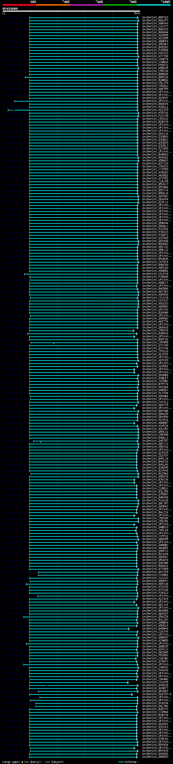Image resolution: width=173 pixels, height=764 pixels.
Task: Select the UniRef100_A1DH95 label
Action: point(155,35)
